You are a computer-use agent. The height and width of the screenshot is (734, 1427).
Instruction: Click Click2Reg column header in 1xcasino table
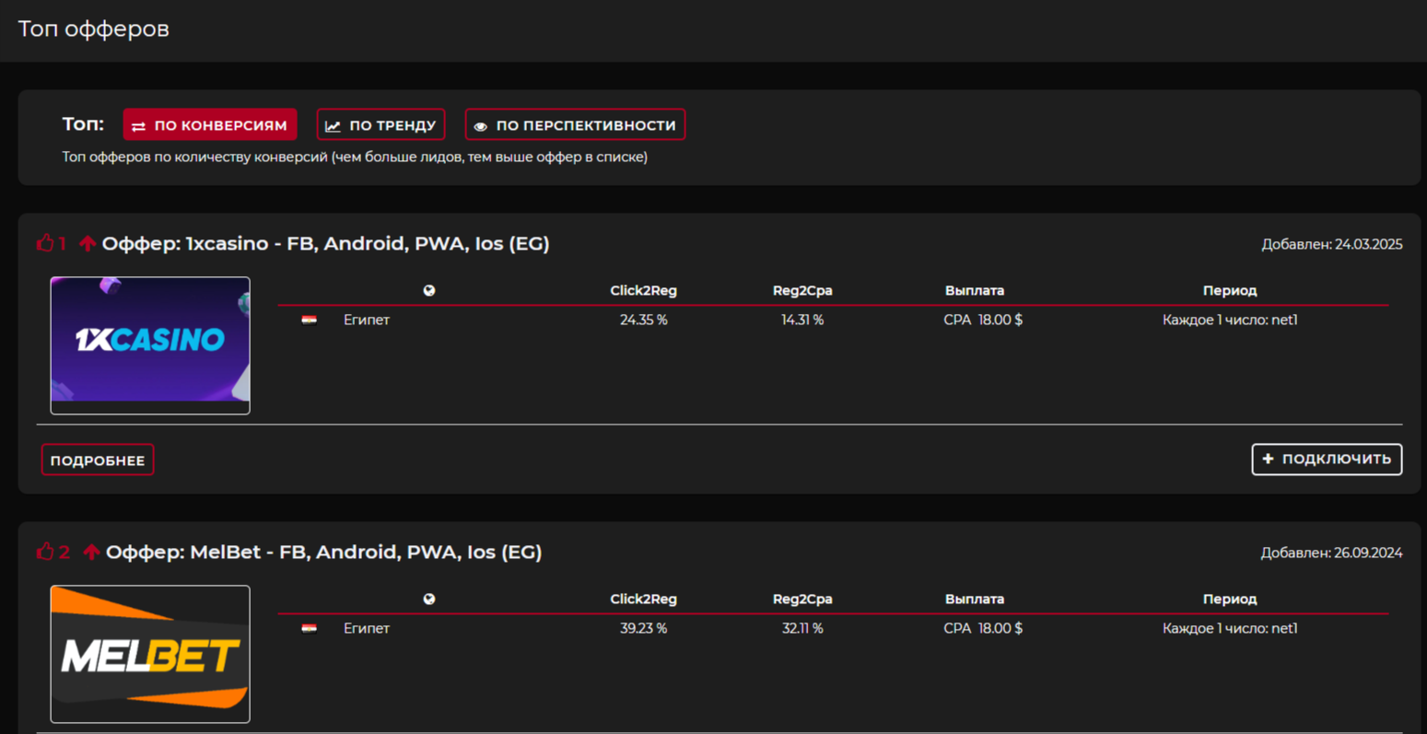[643, 290]
